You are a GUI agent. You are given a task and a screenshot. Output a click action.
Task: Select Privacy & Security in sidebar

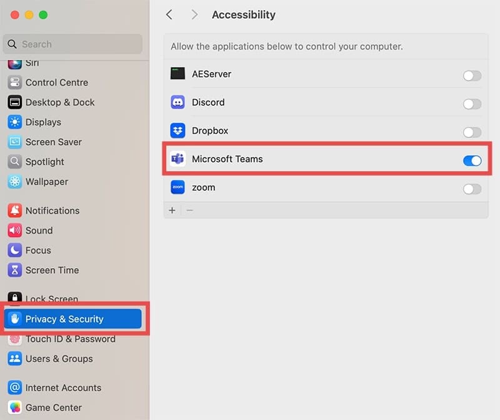64,319
